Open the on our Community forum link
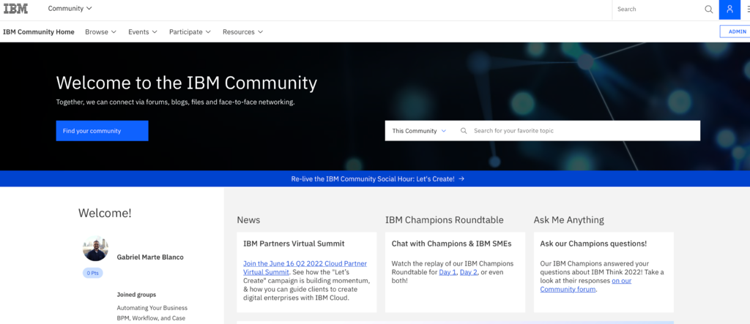Viewport: 750px width, 324px height. coord(585,285)
